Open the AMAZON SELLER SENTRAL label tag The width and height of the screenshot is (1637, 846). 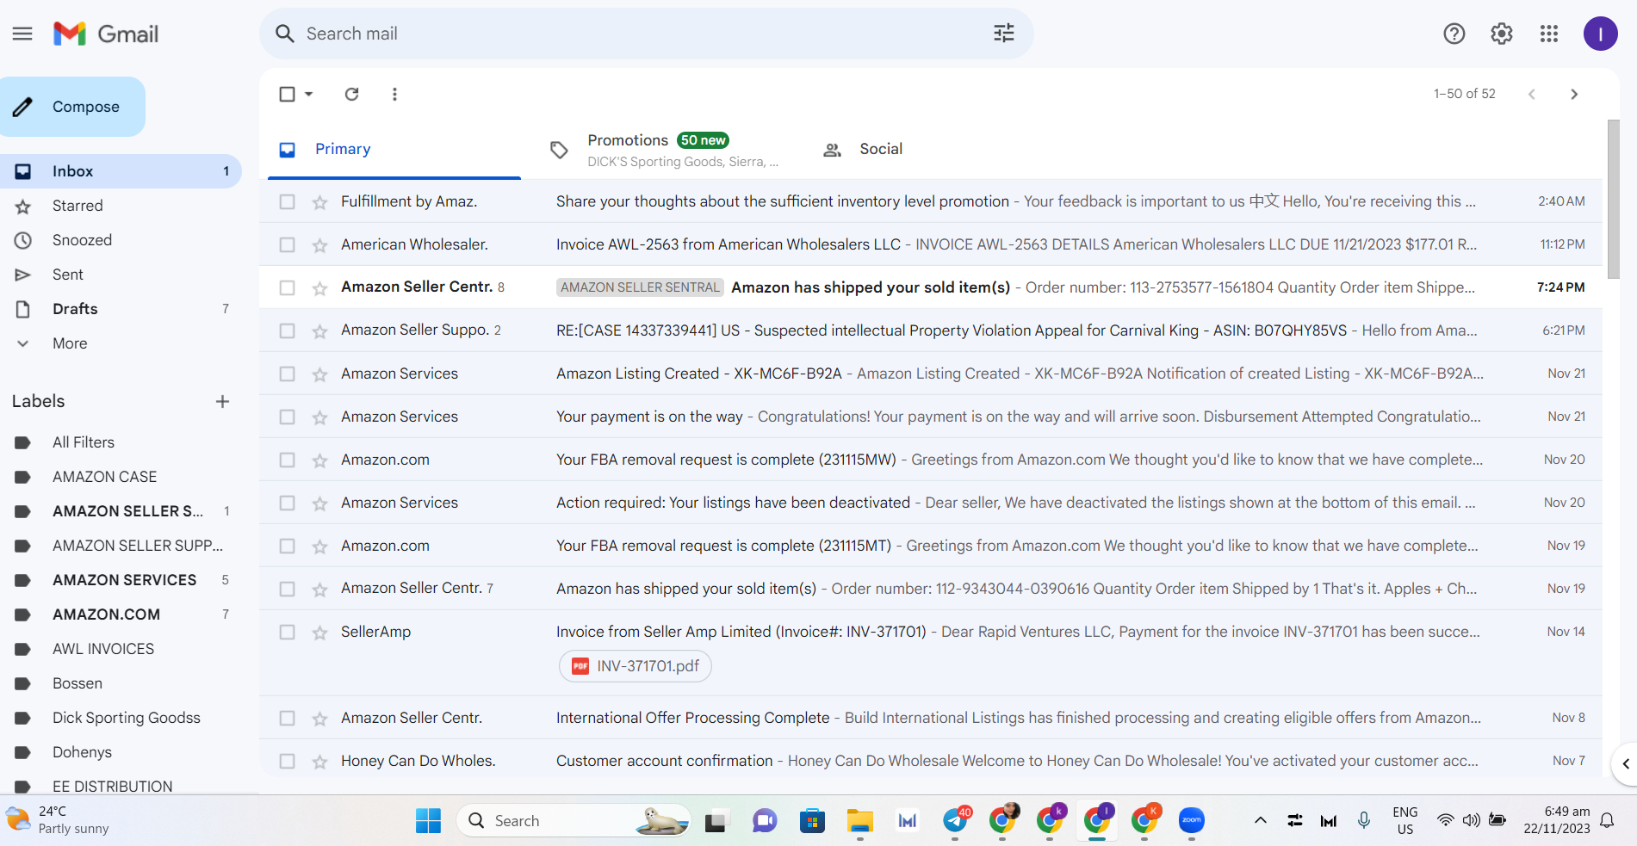point(640,287)
